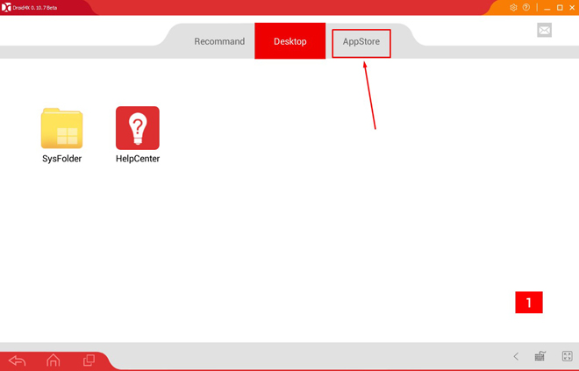Open the SysFolder folder icon

[x=61, y=128]
